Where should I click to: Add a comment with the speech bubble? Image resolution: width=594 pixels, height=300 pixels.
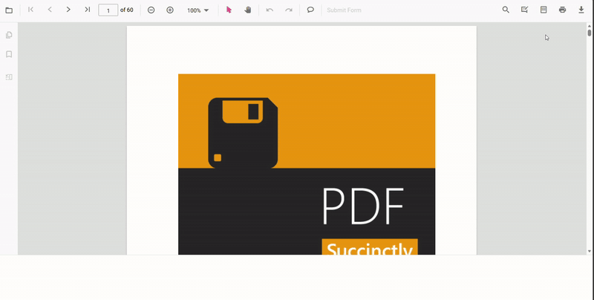click(x=310, y=10)
